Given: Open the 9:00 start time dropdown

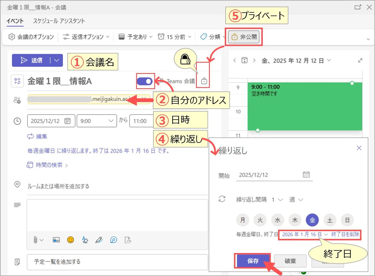Looking at the screenshot, I should click(97, 121).
